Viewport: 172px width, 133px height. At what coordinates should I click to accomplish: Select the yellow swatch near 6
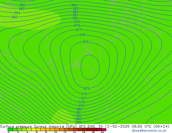34,129
